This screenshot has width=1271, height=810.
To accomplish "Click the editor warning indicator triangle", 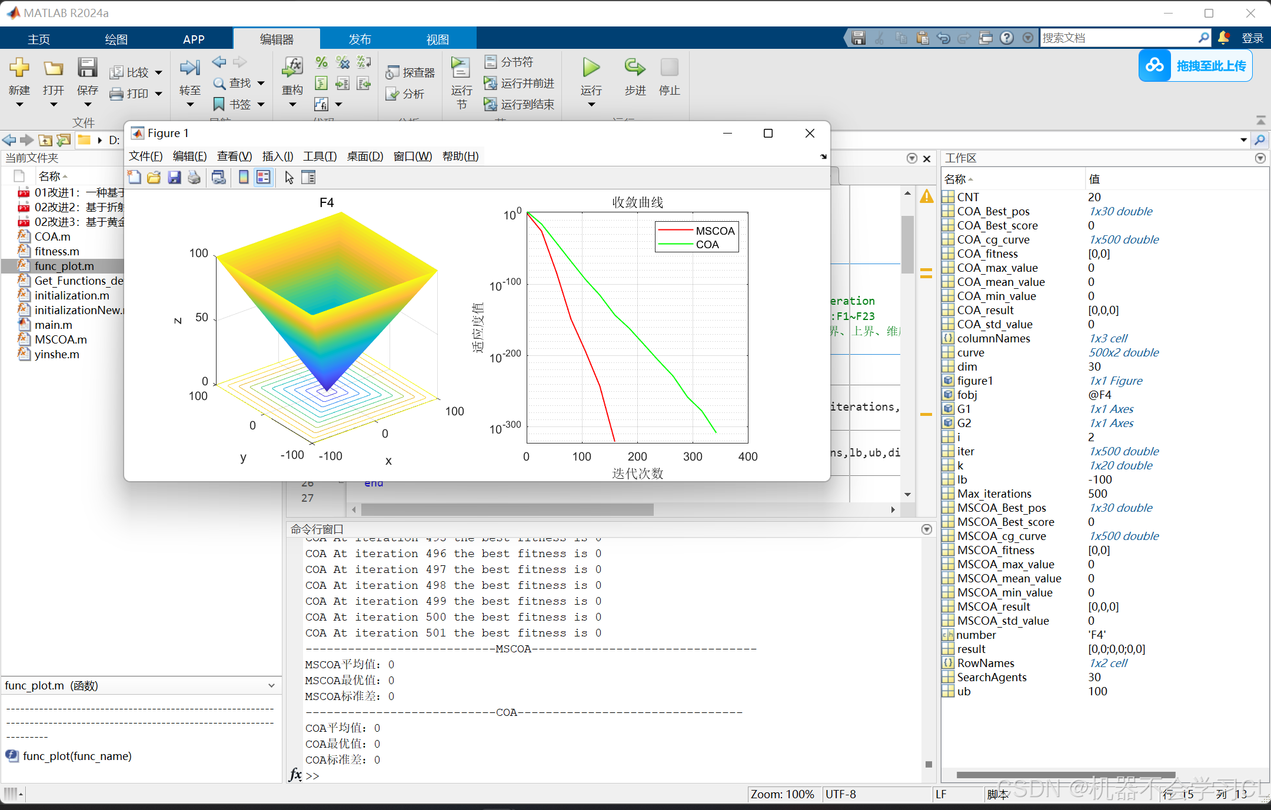I will coord(926,196).
